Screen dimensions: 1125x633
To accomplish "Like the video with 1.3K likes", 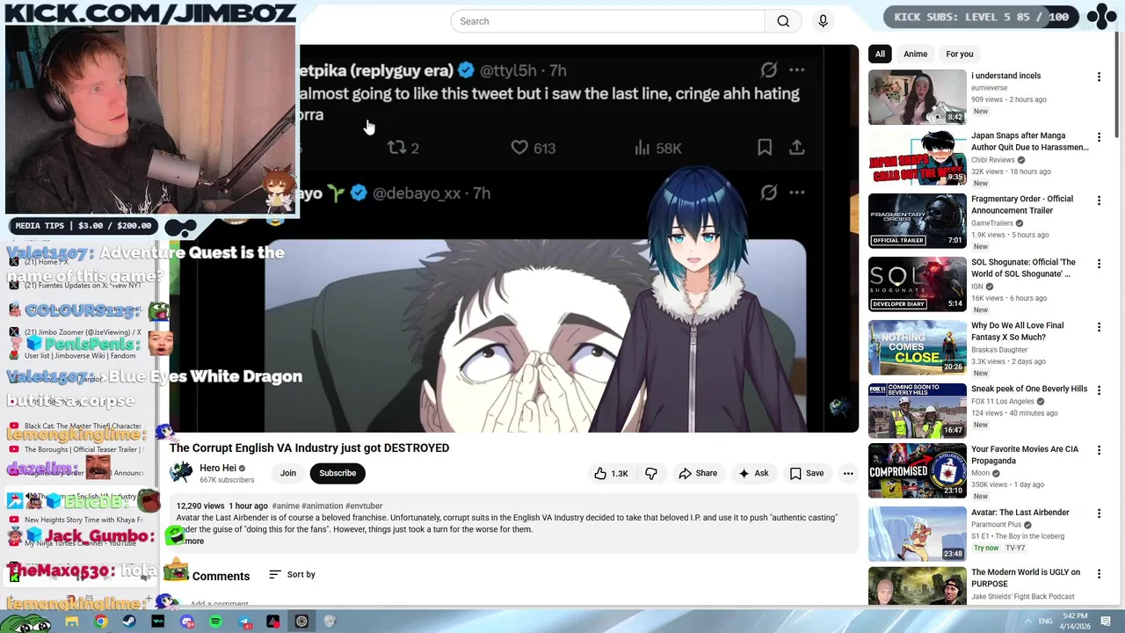I will click(x=611, y=473).
